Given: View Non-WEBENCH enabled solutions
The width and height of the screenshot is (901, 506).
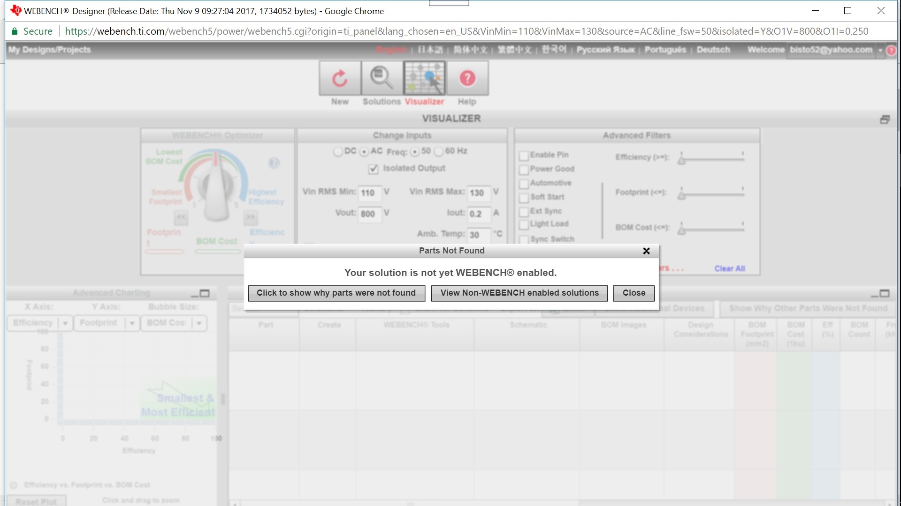Looking at the screenshot, I should pos(519,293).
